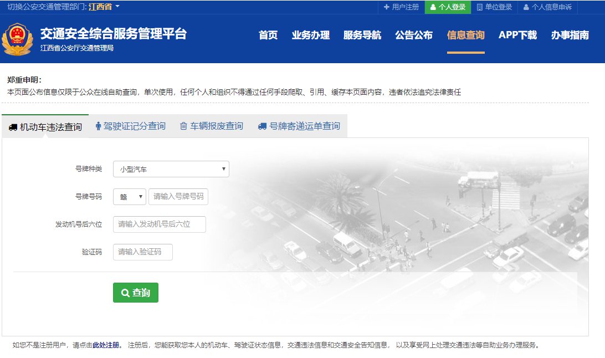Go to 公告公布 in the navigation bar

413,35
